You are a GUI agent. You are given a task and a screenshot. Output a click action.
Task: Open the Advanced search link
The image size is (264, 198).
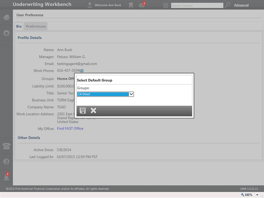(x=241, y=5)
